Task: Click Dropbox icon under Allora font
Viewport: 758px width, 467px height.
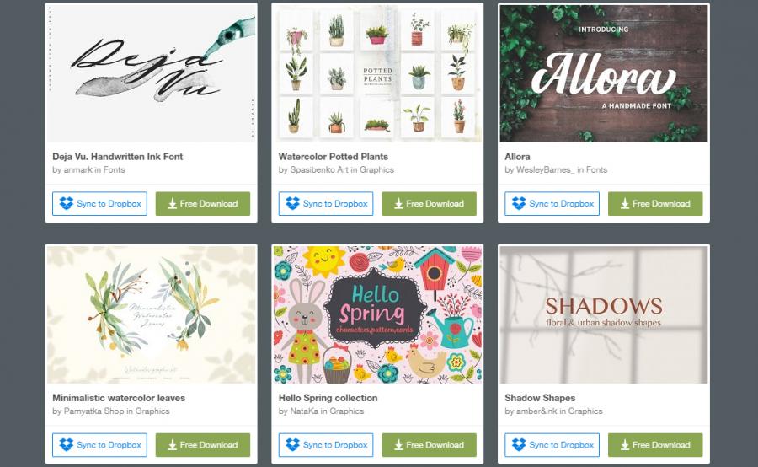Action: [x=519, y=204]
